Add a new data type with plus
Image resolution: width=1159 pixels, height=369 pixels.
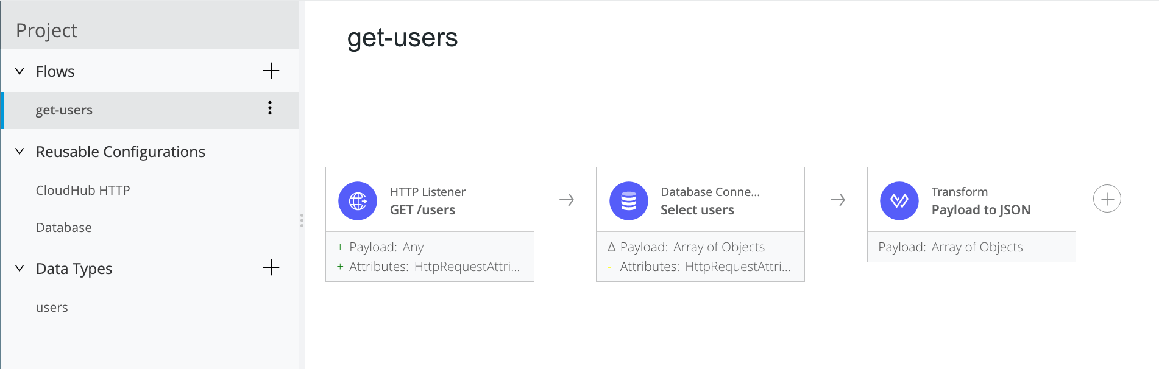coord(271,267)
